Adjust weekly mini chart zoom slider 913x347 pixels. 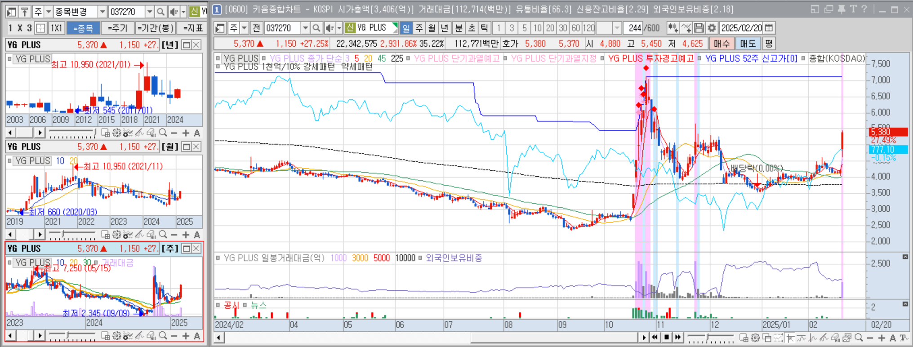72,336
